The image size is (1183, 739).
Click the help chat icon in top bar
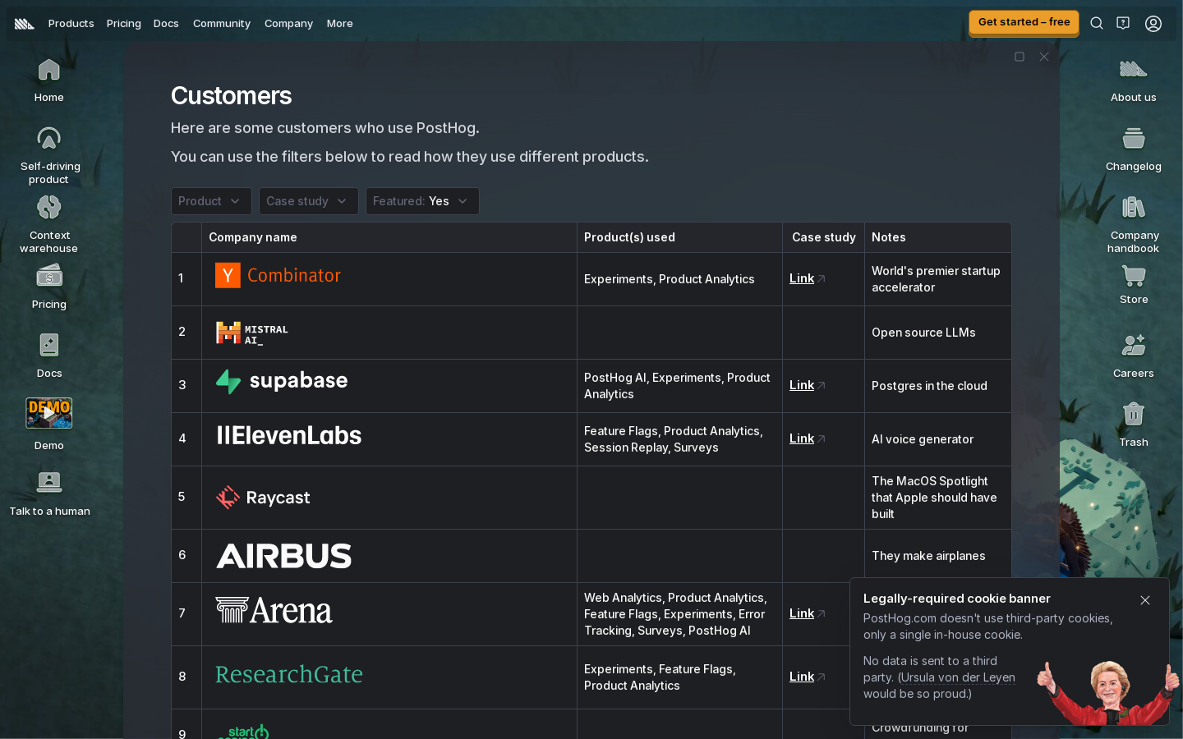pos(1123,23)
